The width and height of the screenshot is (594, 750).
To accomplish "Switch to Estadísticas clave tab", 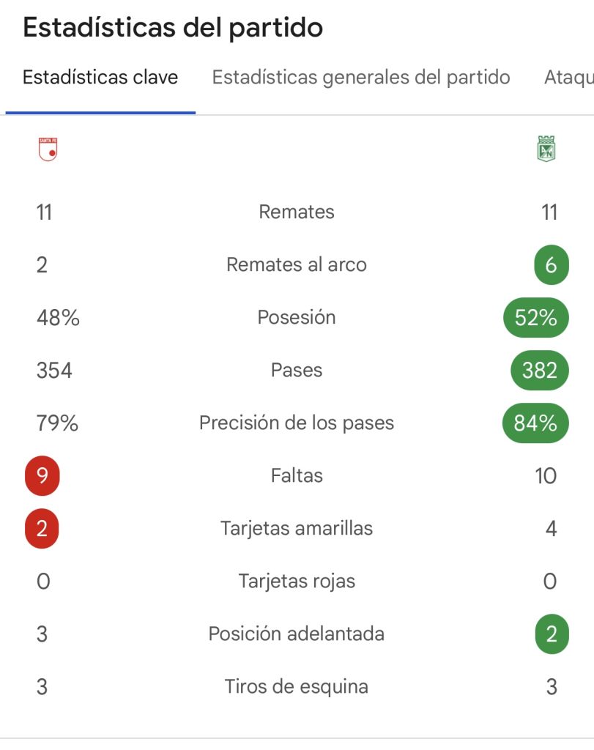I will 100,78.
